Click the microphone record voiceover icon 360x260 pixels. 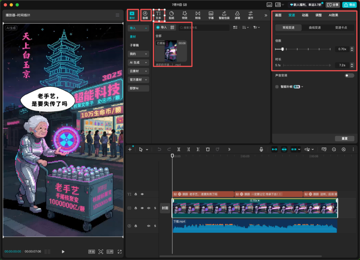261,149
